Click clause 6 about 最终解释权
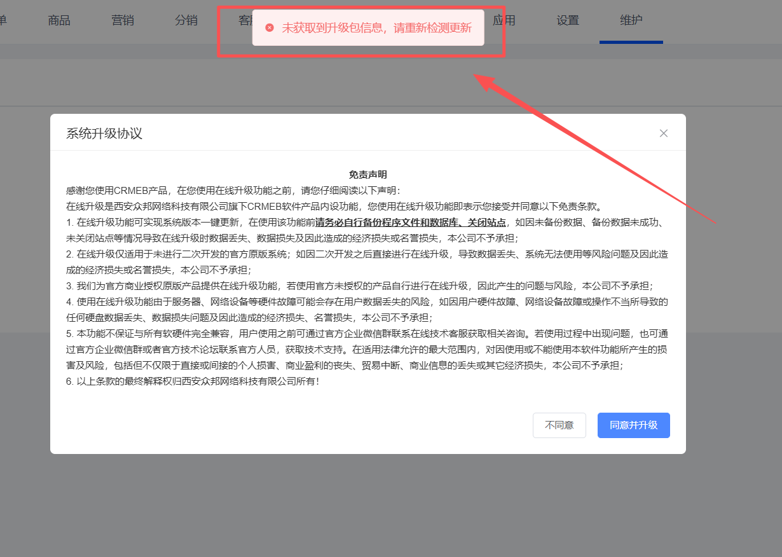The width and height of the screenshot is (782, 557). 193,382
